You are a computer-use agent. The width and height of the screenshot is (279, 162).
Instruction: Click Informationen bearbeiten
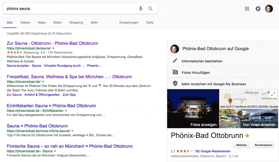[x=202, y=61]
